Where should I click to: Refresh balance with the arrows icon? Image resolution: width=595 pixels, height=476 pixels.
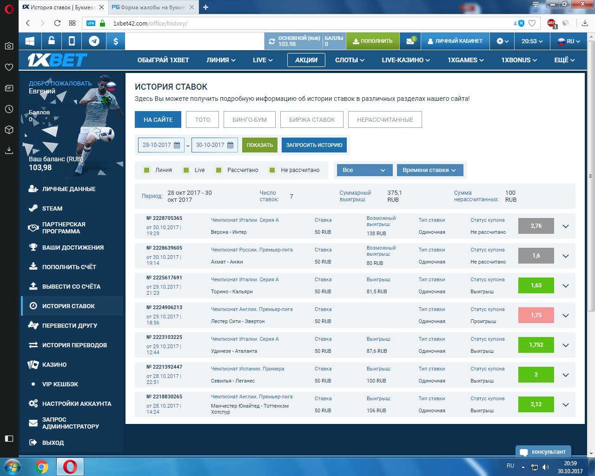[x=272, y=41]
